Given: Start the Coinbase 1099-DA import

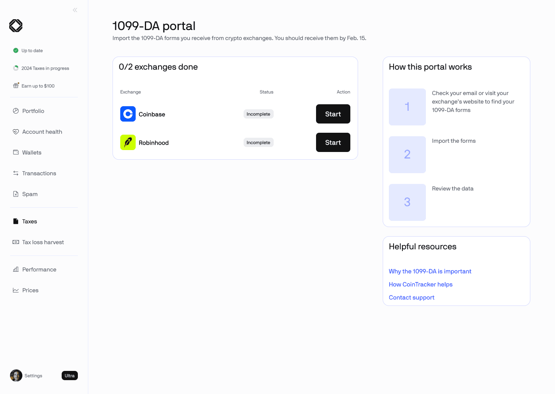Looking at the screenshot, I should coord(333,114).
